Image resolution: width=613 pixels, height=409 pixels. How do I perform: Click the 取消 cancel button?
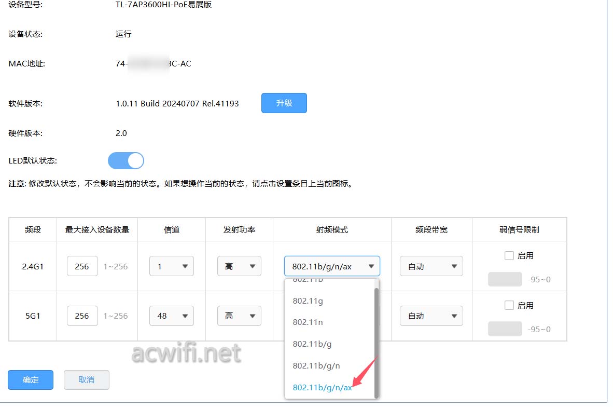tap(87, 379)
